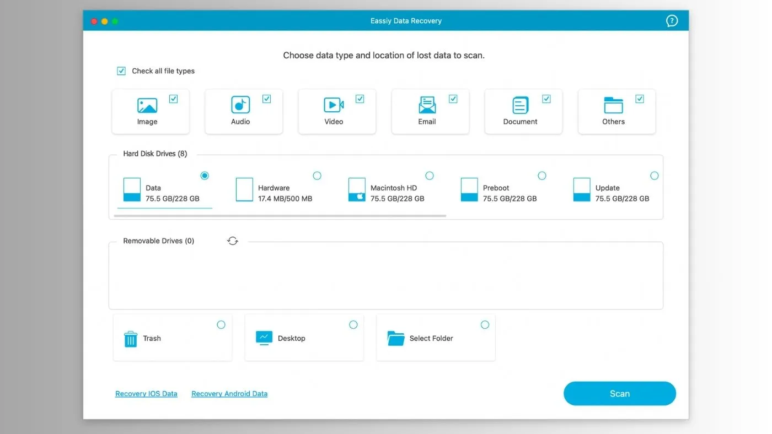This screenshot has width=772, height=434.
Task: Refresh the Removable Drives list
Action: (x=233, y=241)
